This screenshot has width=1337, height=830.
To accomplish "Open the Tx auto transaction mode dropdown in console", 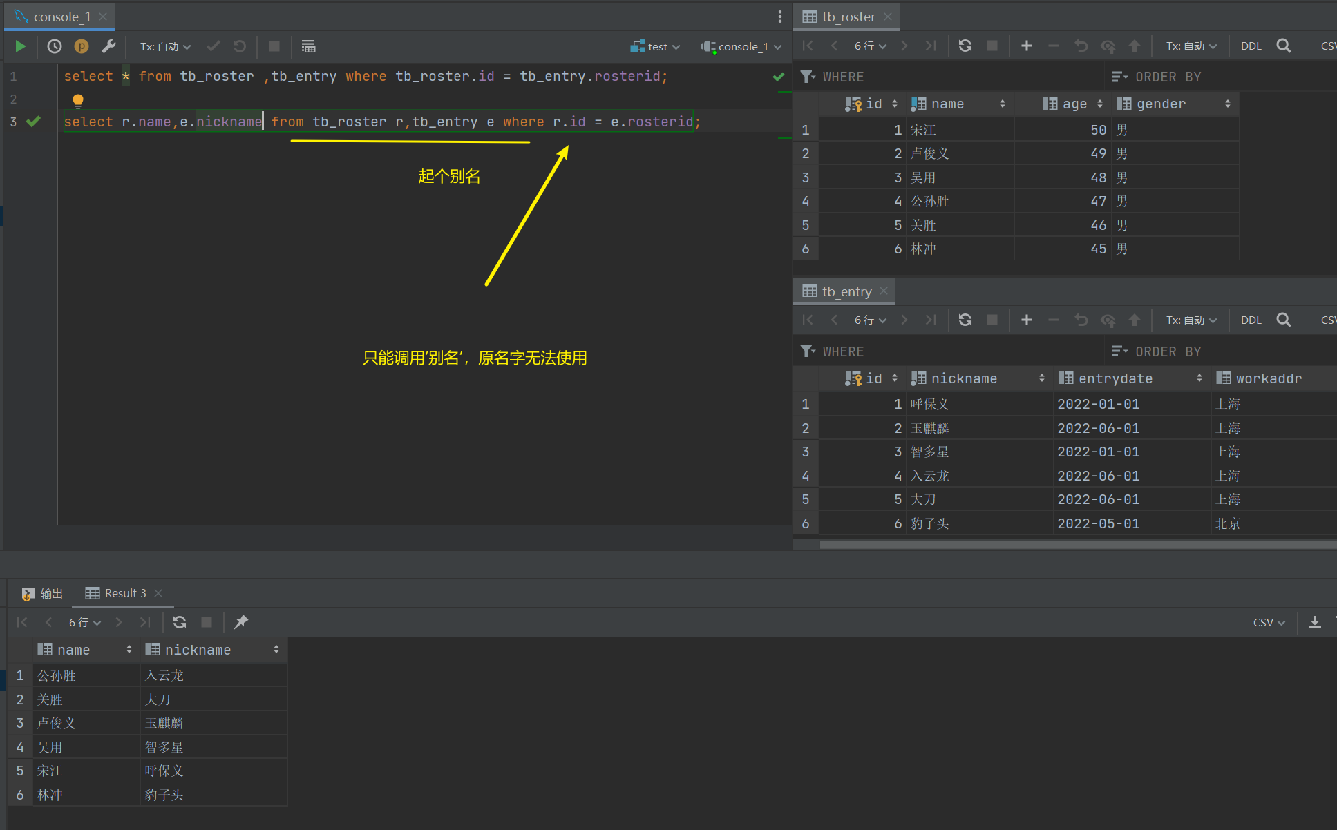I will pyautogui.click(x=165, y=46).
